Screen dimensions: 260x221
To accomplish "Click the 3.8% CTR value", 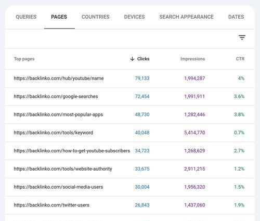I will click(x=239, y=114).
